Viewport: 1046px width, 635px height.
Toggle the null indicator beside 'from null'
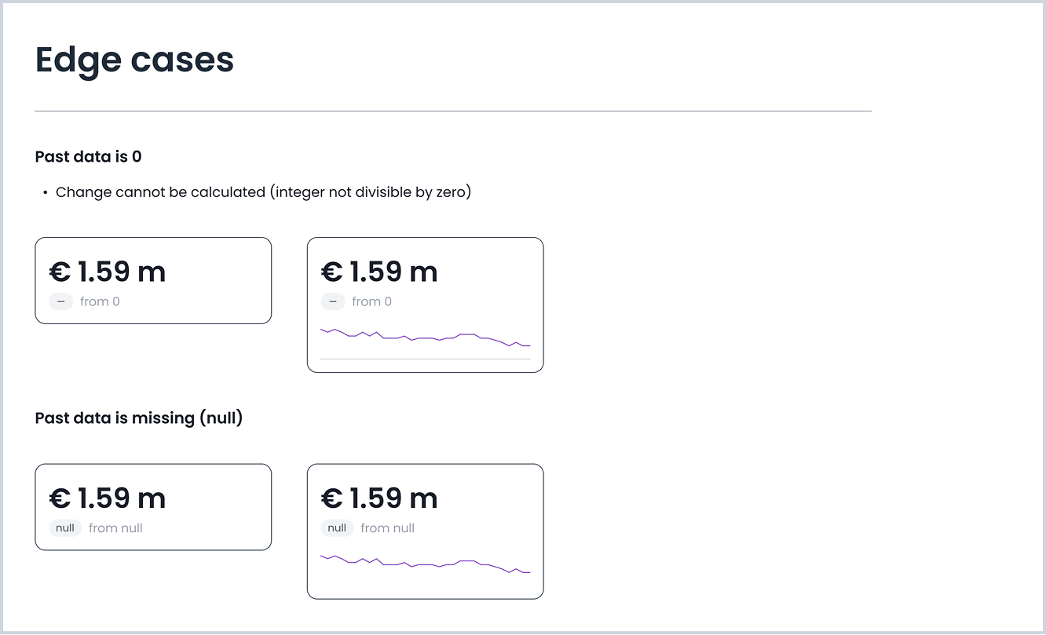64,527
